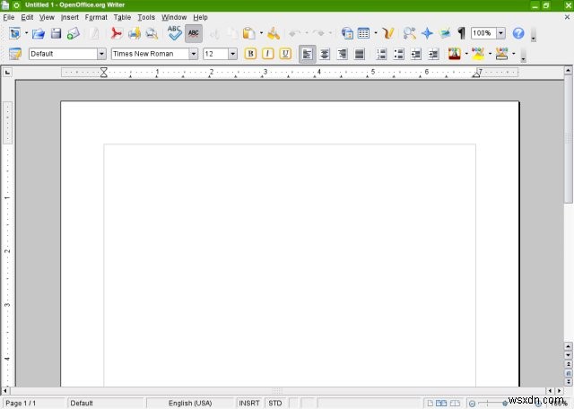Image resolution: width=574 pixels, height=409 pixels.
Task: Open the Gallery icon
Action: point(445,33)
